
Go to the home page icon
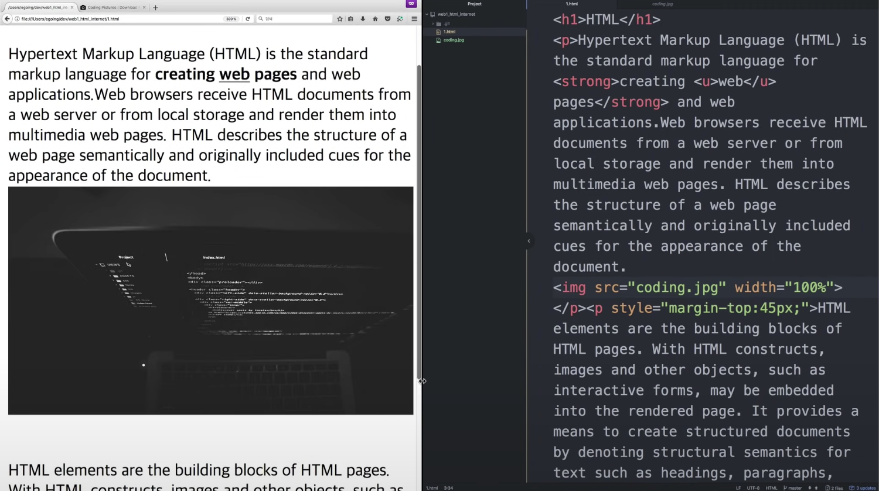[375, 19]
